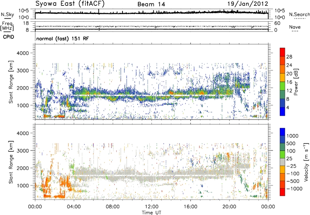Click the '4000' tick on the velocity panel
310x215 pixels.
coord(22,133)
